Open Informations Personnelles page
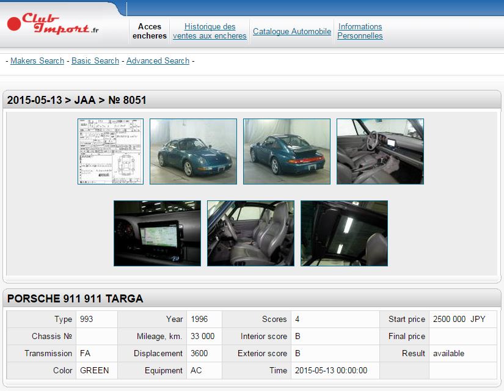Image resolution: width=504 pixels, height=391 pixels. coord(360,31)
